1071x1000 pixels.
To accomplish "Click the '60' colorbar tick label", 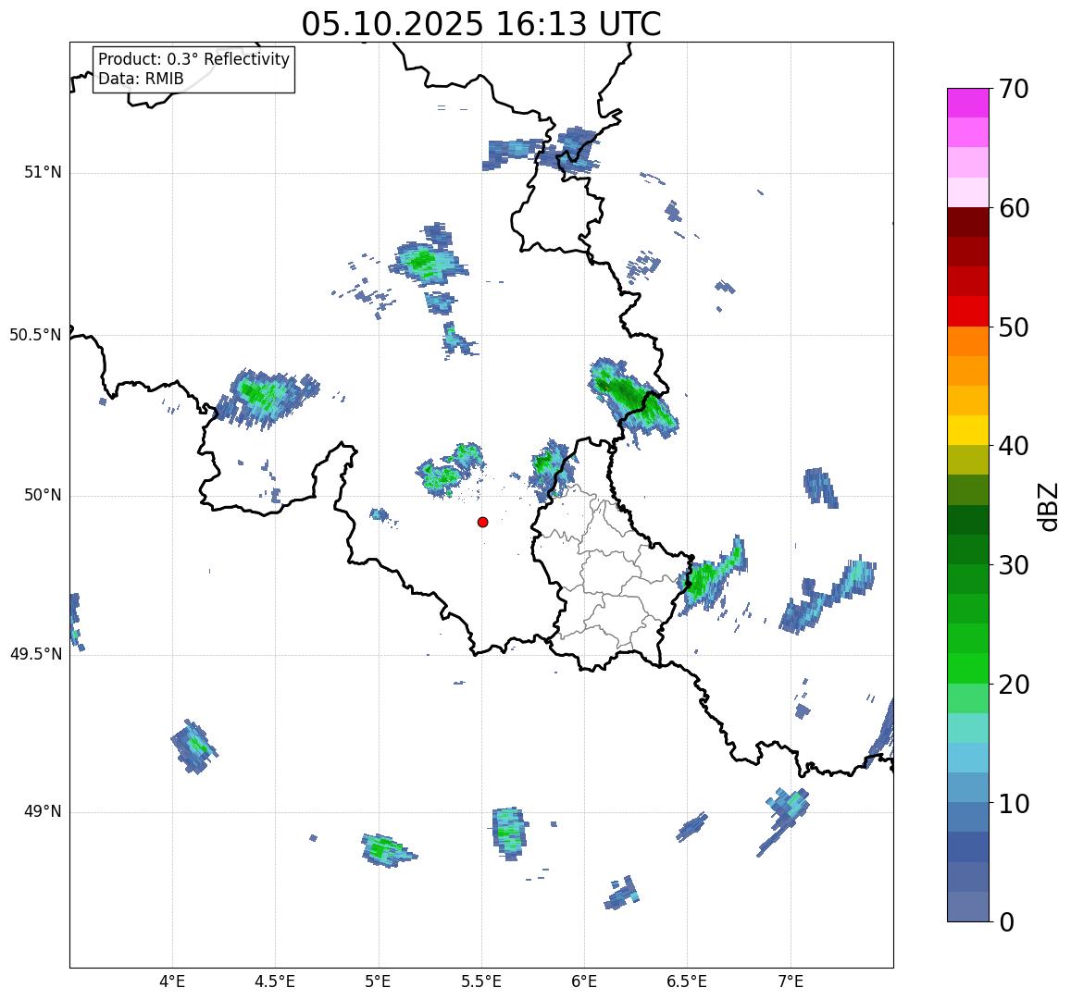I will tap(1014, 208).
